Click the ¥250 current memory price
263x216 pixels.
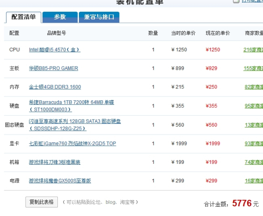(211, 87)
